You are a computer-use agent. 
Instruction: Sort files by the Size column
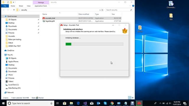113,14
